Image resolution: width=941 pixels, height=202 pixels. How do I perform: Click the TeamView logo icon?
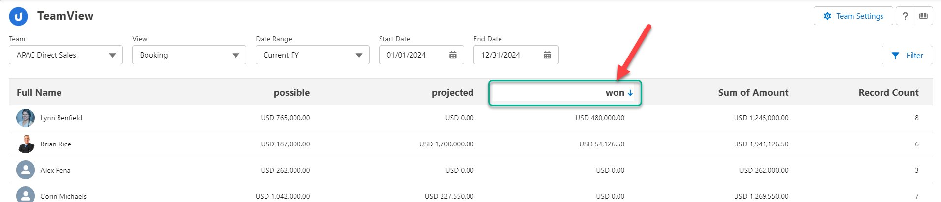click(18, 16)
